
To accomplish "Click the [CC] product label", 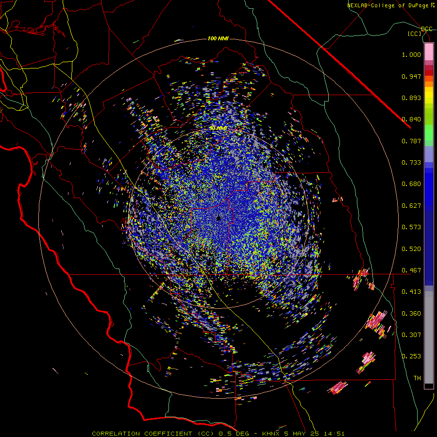I will pos(415,34).
